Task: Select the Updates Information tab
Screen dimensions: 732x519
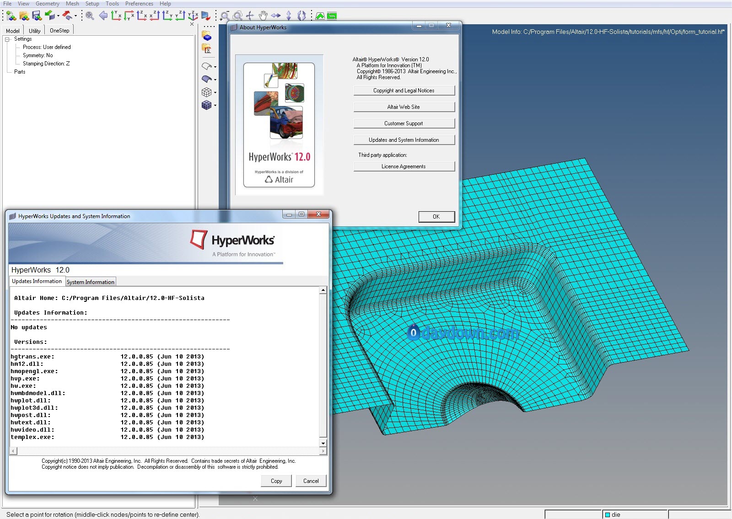Action: [37, 281]
